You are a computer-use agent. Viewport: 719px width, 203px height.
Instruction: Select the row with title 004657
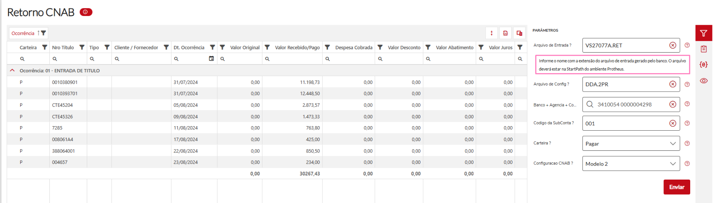267,162
